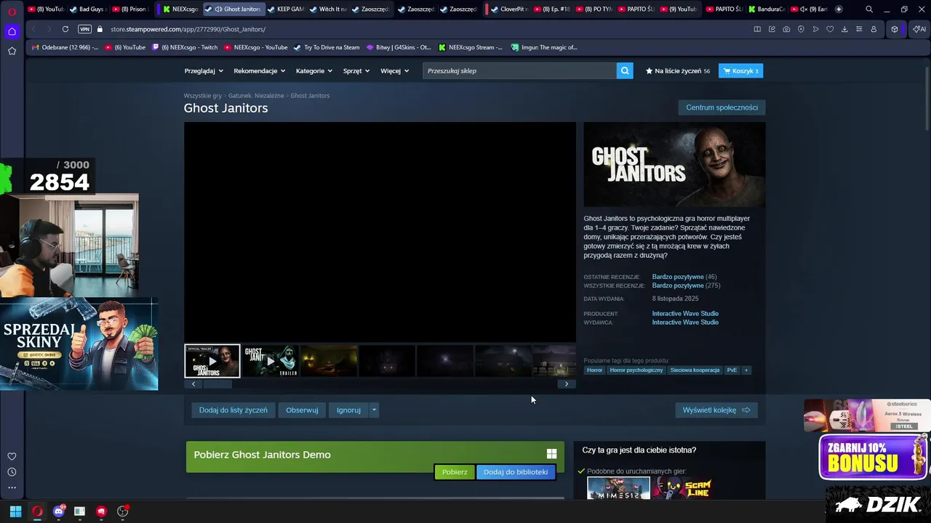Image resolution: width=931 pixels, height=523 pixels.
Task: Expand the Kategorie dropdown menu
Action: click(314, 70)
